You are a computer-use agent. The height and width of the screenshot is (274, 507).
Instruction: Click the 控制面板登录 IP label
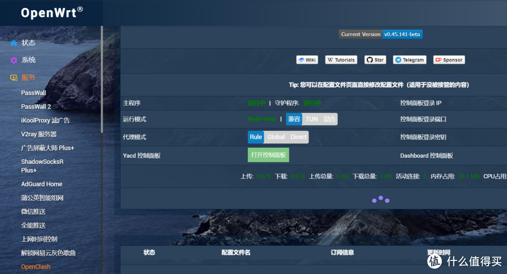[x=421, y=103]
